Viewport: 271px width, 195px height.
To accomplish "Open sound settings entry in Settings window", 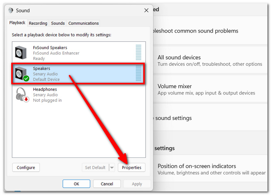I will tap(210, 118).
